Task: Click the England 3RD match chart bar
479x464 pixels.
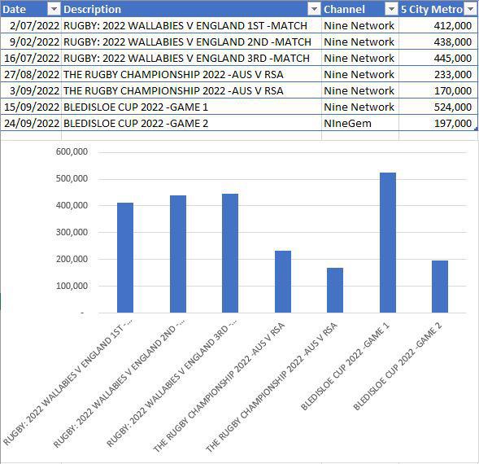Action: coord(230,253)
